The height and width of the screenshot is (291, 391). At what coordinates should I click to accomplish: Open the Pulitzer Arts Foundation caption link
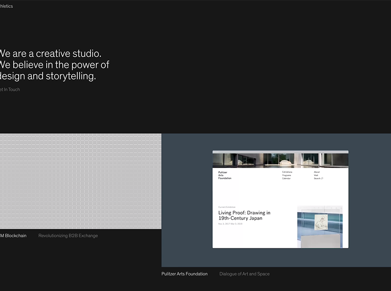184,274
